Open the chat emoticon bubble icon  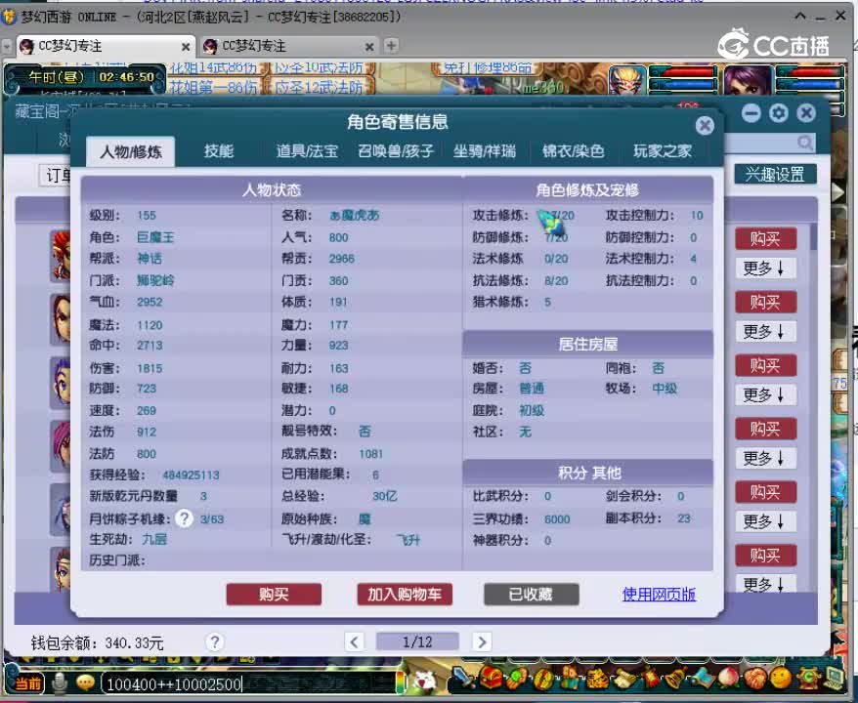[x=85, y=682]
